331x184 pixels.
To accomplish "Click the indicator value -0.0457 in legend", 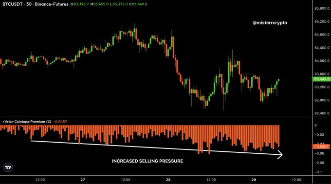I will coord(60,122).
